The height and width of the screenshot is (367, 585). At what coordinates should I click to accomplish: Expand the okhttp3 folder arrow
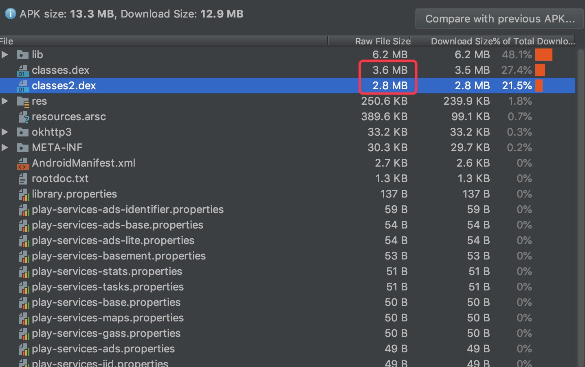coord(5,132)
